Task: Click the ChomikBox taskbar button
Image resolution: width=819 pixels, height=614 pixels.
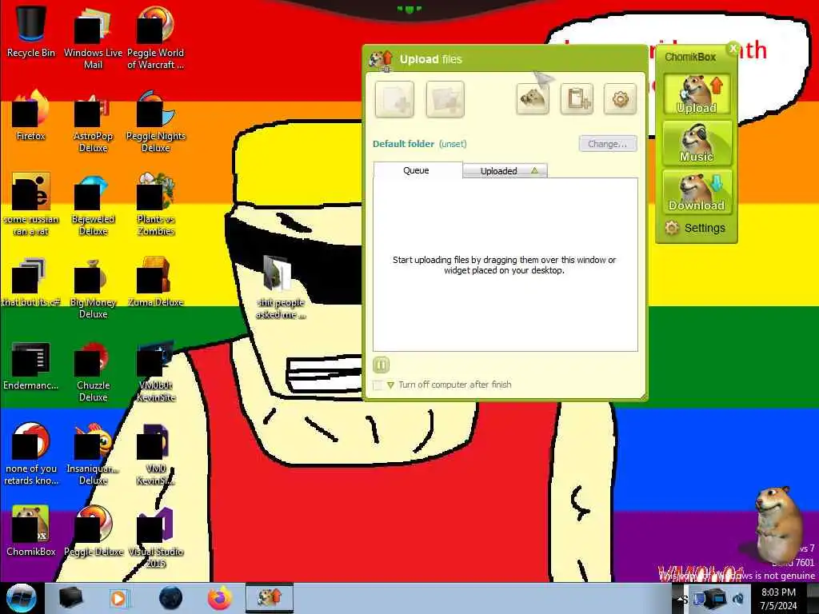Action: (270, 598)
